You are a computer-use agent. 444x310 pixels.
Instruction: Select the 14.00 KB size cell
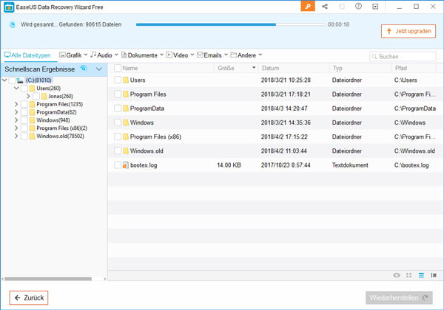click(229, 165)
